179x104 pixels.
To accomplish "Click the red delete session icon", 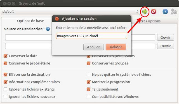I will (x=154, y=11).
